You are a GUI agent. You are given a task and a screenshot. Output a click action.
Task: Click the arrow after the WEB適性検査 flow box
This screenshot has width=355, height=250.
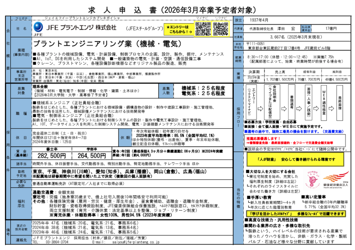tap(331, 109)
